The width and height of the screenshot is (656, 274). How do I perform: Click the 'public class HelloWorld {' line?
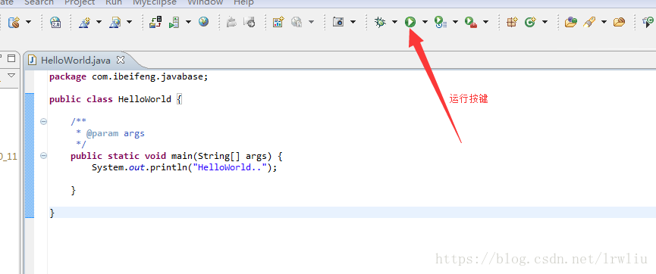[116, 99]
